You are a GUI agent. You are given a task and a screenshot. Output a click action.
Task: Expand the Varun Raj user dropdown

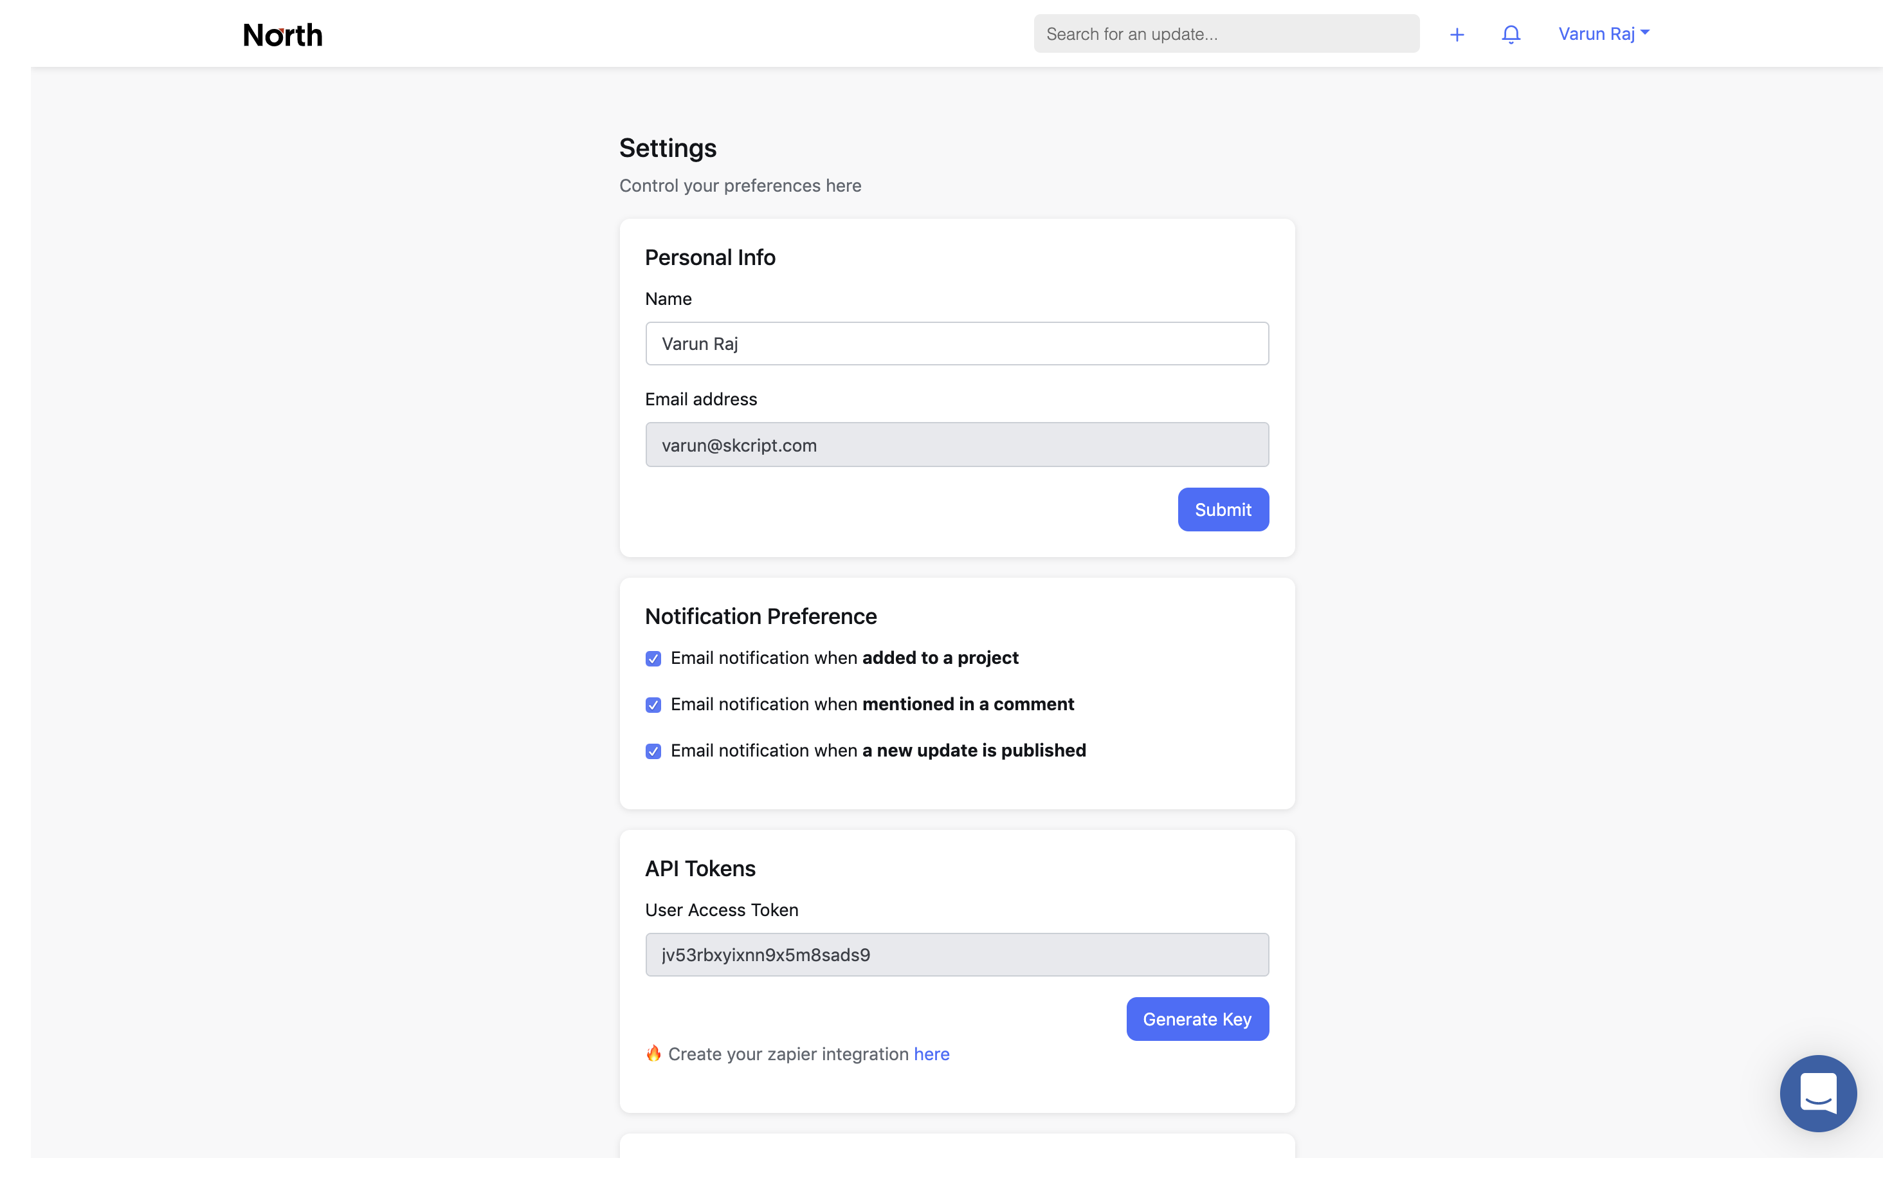[x=1604, y=33]
